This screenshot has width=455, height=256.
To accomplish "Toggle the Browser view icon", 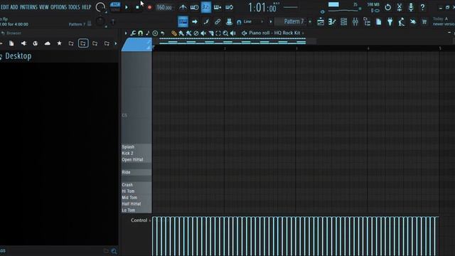I will point(367,21).
